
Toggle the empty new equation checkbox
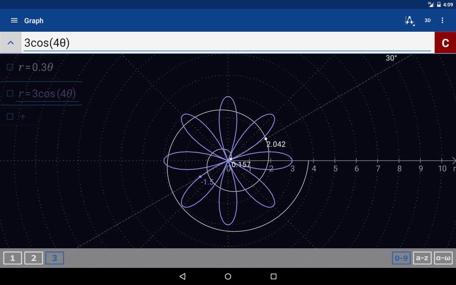tap(10, 116)
